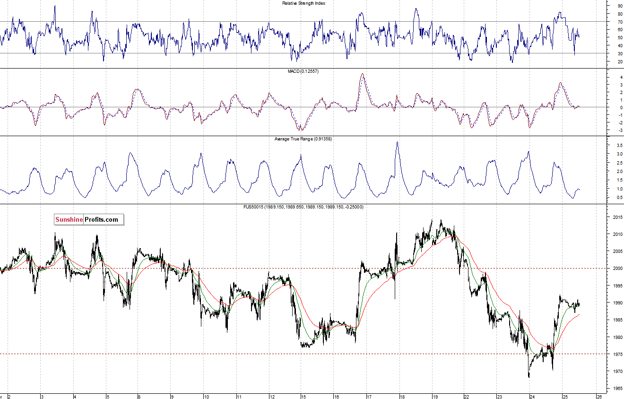The height and width of the screenshot is (399, 624).
Task: Click the 2000 value on the price axis
Action: [x=617, y=269]
